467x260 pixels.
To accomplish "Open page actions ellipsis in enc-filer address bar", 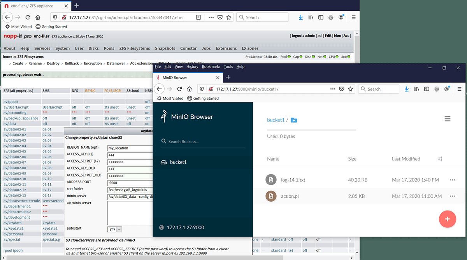I will [x=211, y=18].
